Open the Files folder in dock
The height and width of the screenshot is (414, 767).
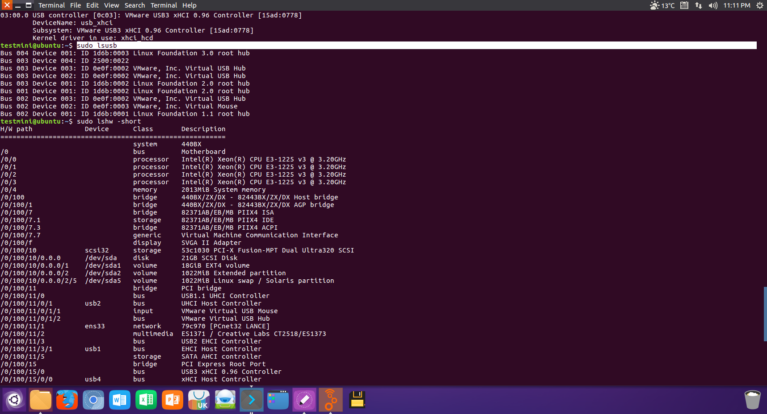click(41, 400)
